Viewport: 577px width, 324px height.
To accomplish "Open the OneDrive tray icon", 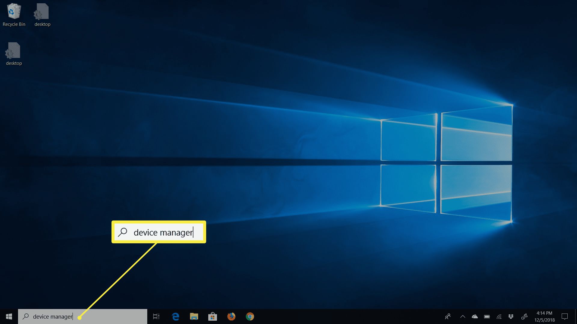I will (475, 316).
